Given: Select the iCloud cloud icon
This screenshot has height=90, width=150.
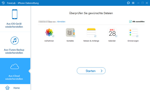Looking at the screenshot, I should 14,66.
